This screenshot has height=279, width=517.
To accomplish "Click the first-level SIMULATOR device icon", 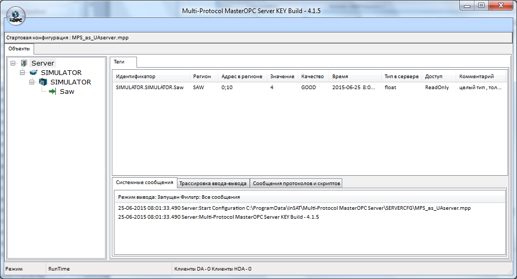I will tap(33, 72).
